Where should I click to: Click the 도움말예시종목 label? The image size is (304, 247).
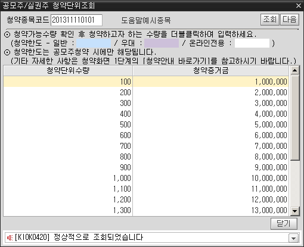[146, 20]
